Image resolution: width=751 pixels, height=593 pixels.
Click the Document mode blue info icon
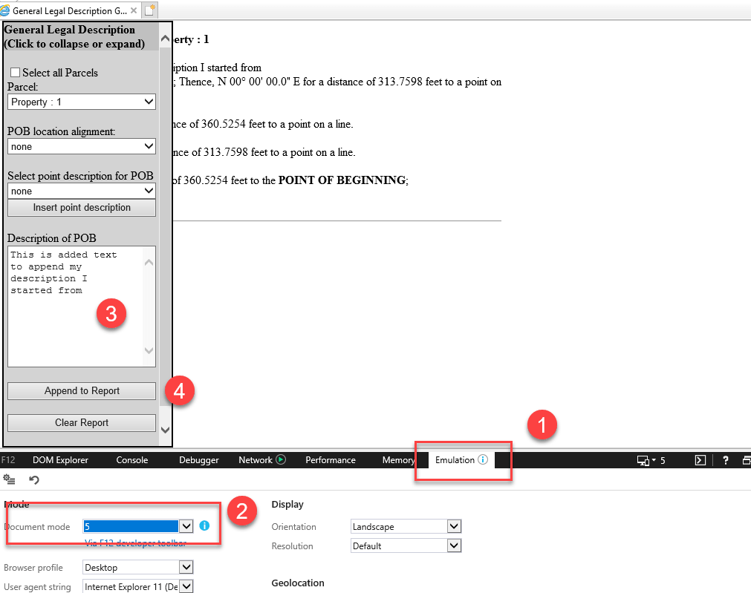point(204,526)
